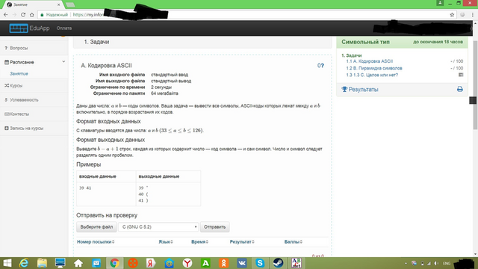The image size is (478, 269).
Task: Collapse the Расписание sidebar section
Action: pos(63,62)
